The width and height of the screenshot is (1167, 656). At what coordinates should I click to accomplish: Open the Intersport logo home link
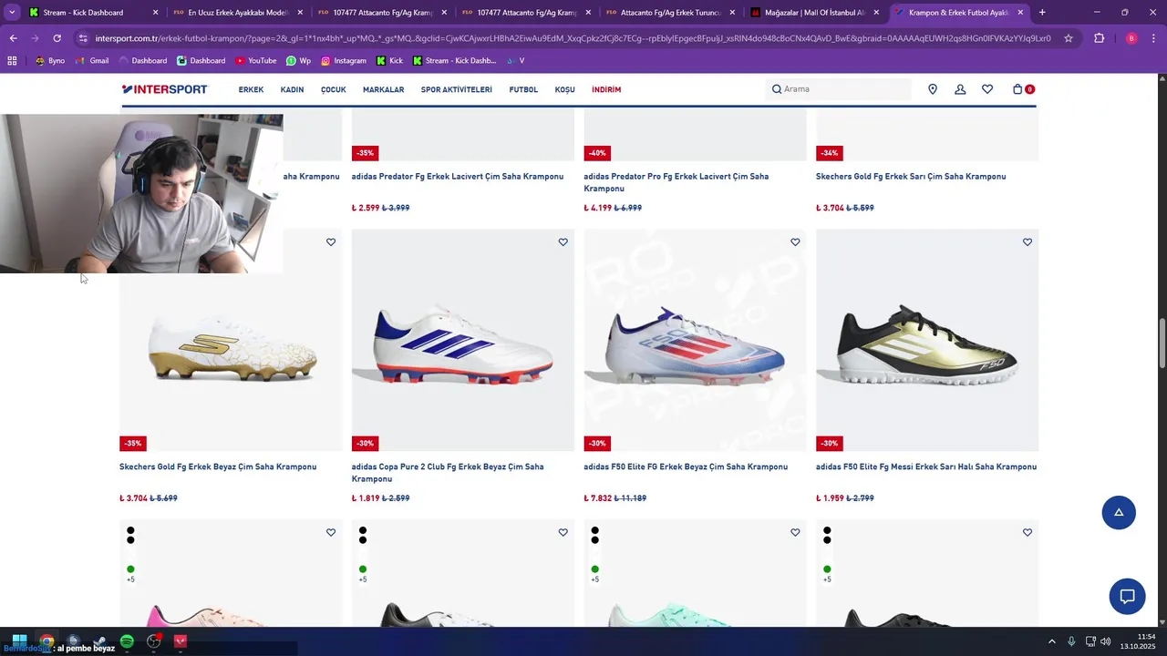point(164,89)
